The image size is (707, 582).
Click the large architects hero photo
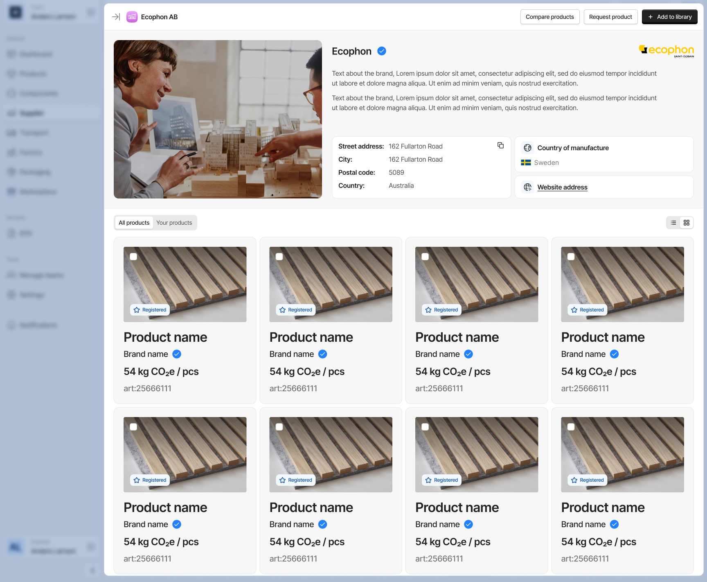pos(218,119)
